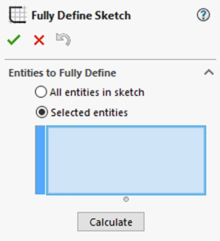
Task: Focus the light blue entity selection field
Action: coord(126,160)
